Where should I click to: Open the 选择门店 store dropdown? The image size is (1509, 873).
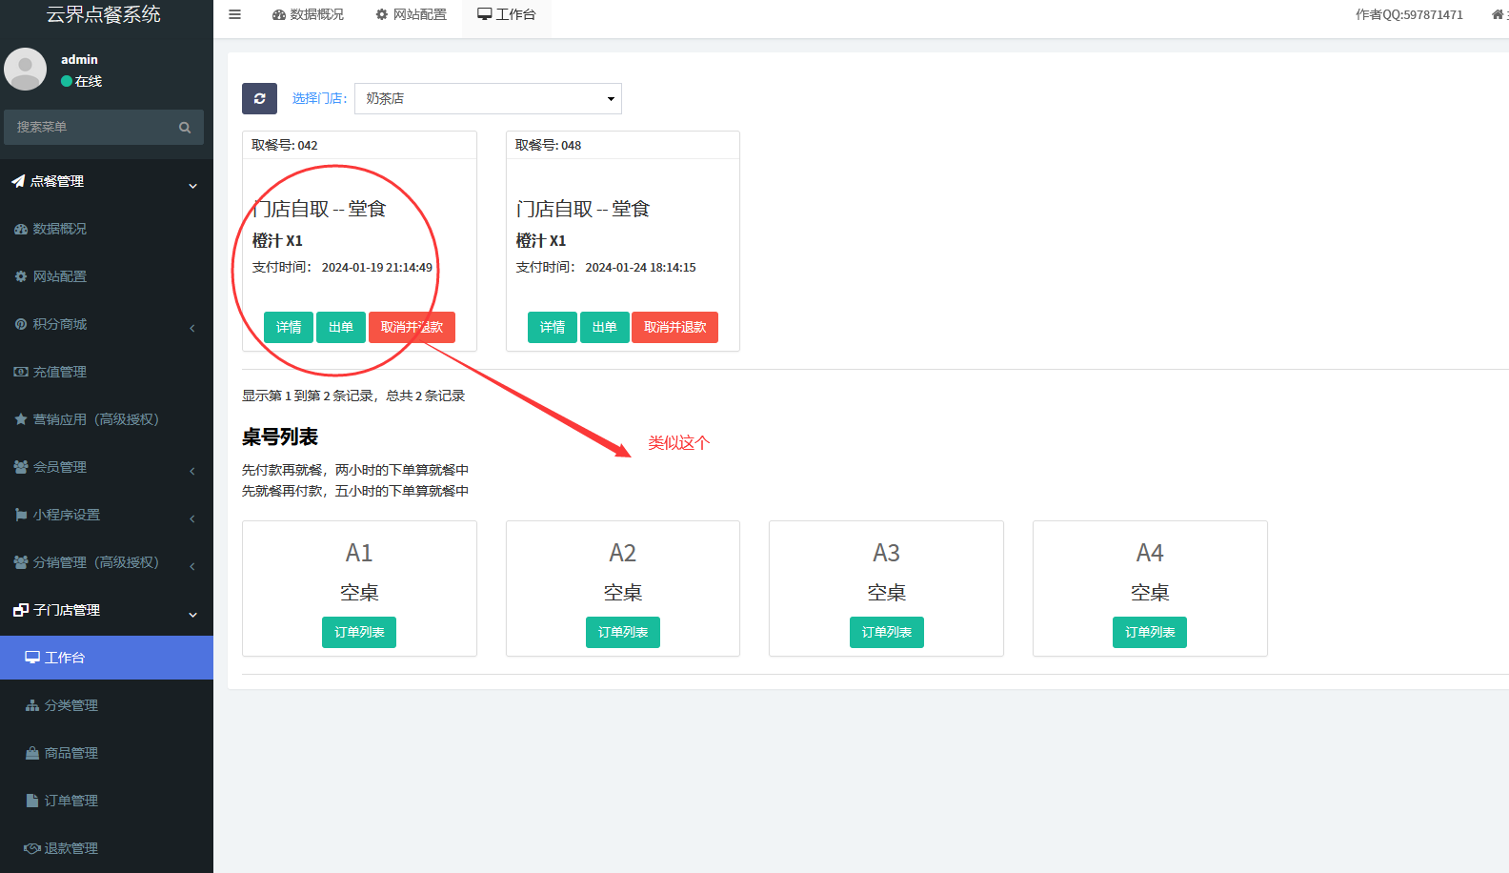click(488, 99)
